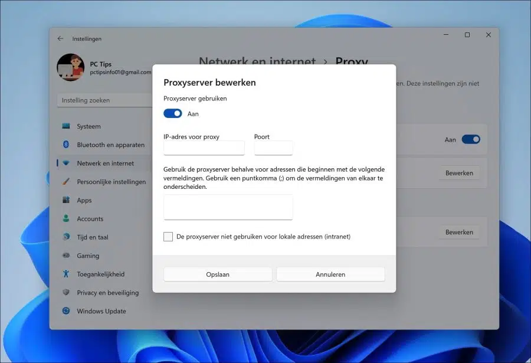Check proxyserver niet gebruiken voor lokale adressen
The width and height of the screenshot is (531, 363).
[168, 237]
